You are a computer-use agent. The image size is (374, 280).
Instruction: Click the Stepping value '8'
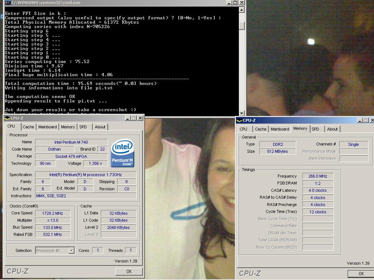point(127,182)
